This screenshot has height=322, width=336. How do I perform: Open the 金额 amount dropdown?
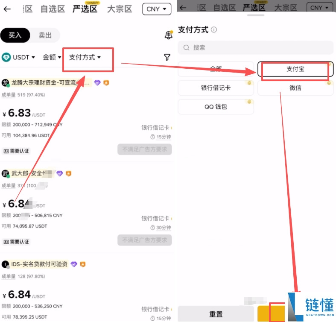click(x=52, y=57)
